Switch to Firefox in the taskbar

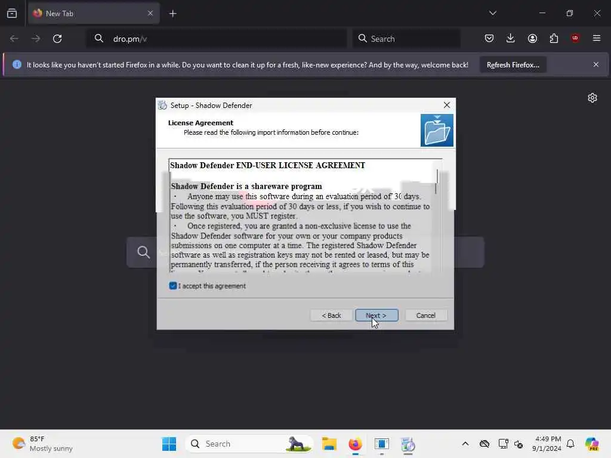click(355, 444)
